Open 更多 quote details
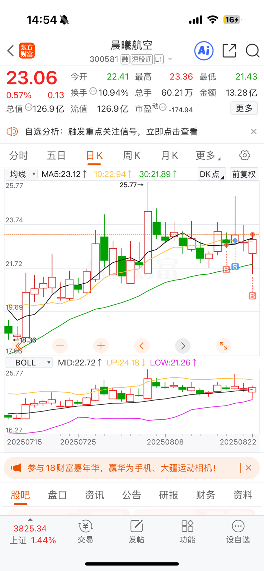264x571 pixels. [244, 108]
